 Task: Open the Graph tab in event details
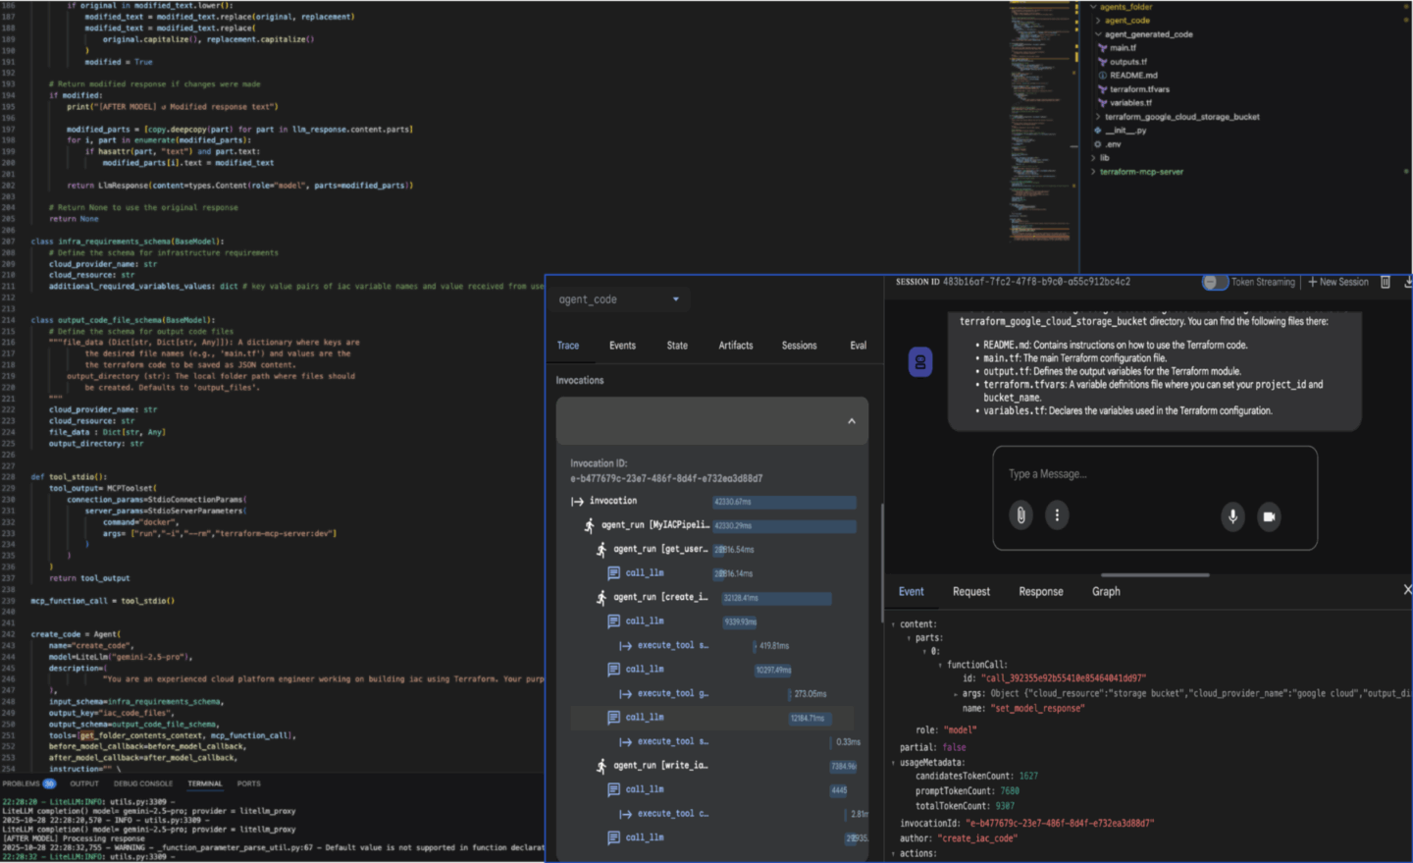[1105, 592]
